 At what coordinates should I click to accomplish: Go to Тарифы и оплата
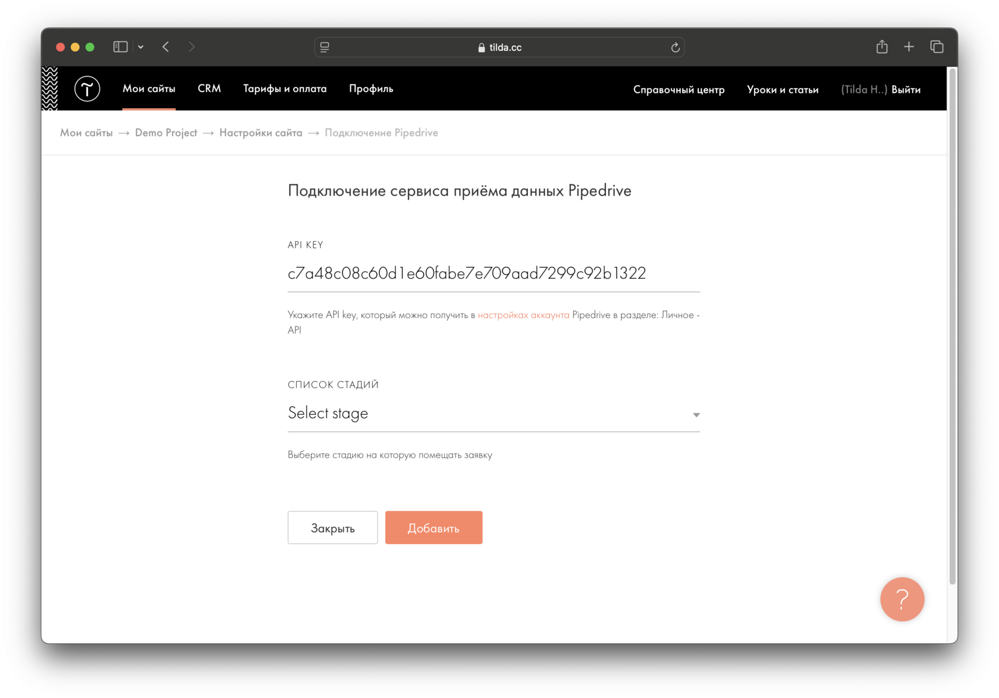[285, 89]
